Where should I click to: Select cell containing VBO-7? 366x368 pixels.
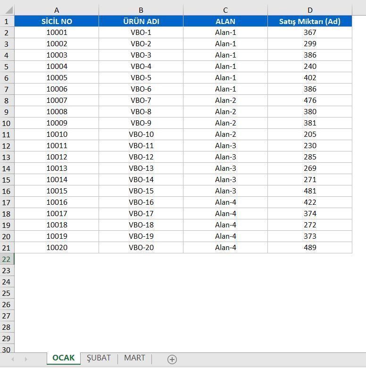point(141,100)
